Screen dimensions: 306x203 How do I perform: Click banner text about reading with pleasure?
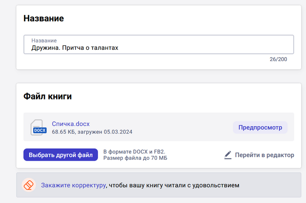tap(174, 185)
